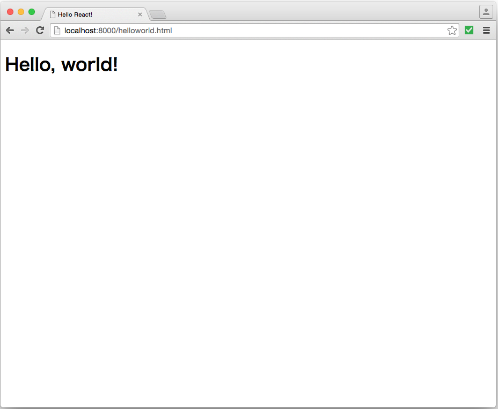Bookmark this page with the star
The image size is (498, 409).
coord(452,31)
